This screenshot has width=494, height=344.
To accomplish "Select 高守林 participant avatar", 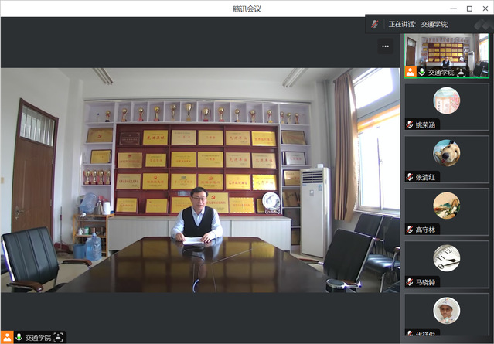I will coord(446,206).
